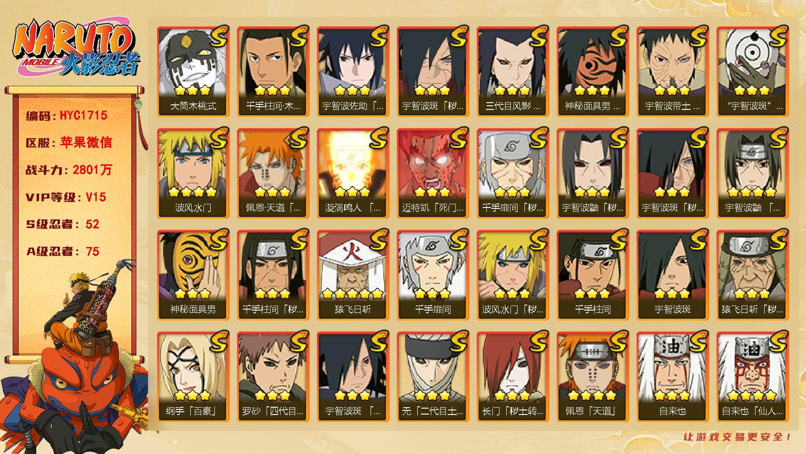Open the 无「二代目土影」 bandaged ninja card

click(x=433, y=377)
